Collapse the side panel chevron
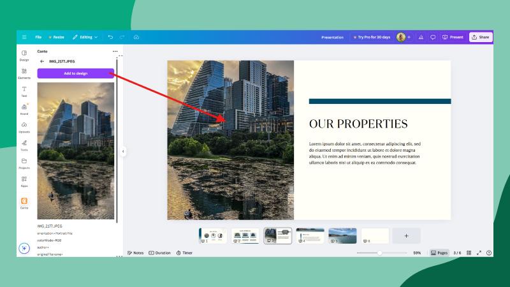510x287 pixels. coord(123,151)
